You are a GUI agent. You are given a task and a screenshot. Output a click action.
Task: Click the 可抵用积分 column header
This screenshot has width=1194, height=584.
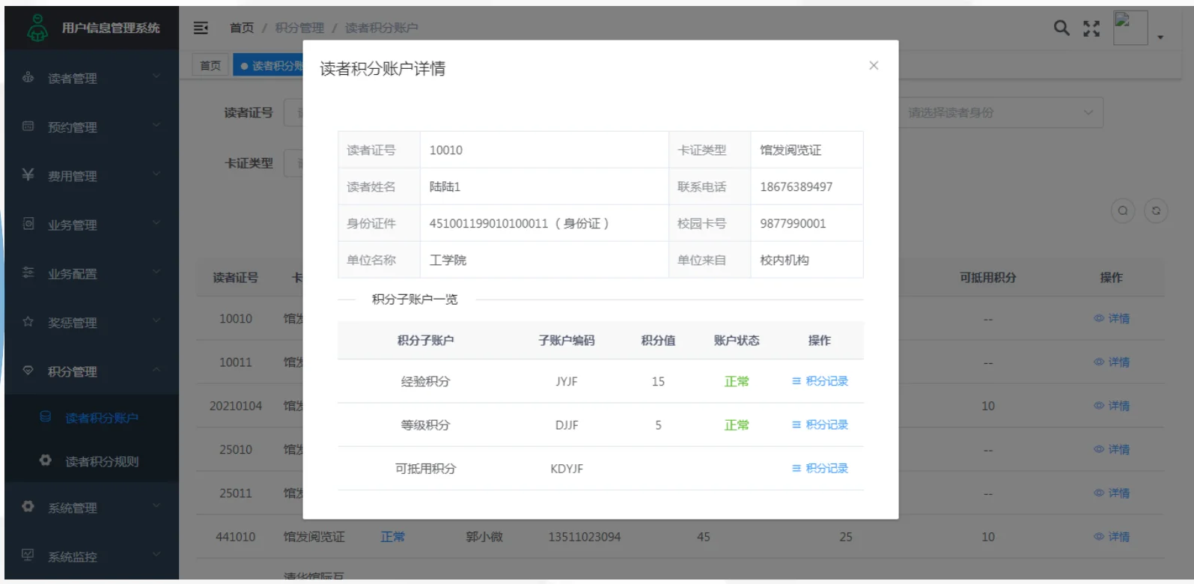[988, 278]
